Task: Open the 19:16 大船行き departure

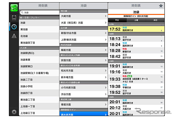Action: point(136,72)
